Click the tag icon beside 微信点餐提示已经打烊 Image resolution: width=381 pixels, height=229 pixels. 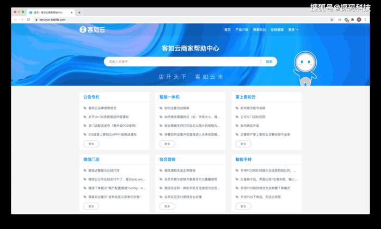(85, 170)
